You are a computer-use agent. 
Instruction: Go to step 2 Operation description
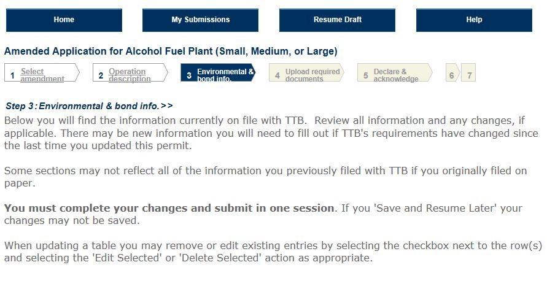(130, 75)
